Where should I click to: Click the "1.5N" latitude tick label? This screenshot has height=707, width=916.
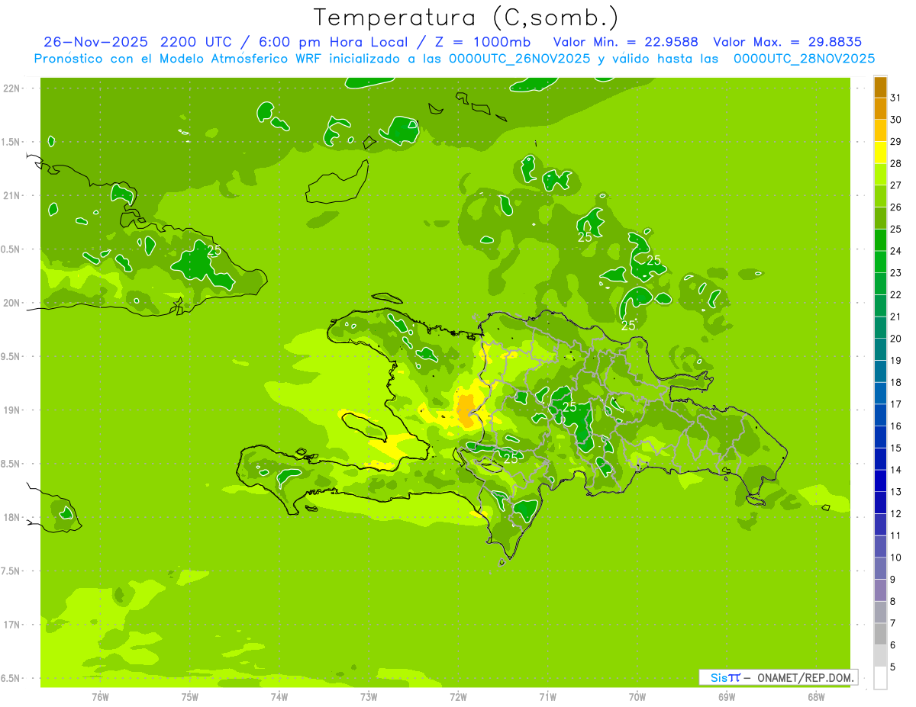click(11, 142)
